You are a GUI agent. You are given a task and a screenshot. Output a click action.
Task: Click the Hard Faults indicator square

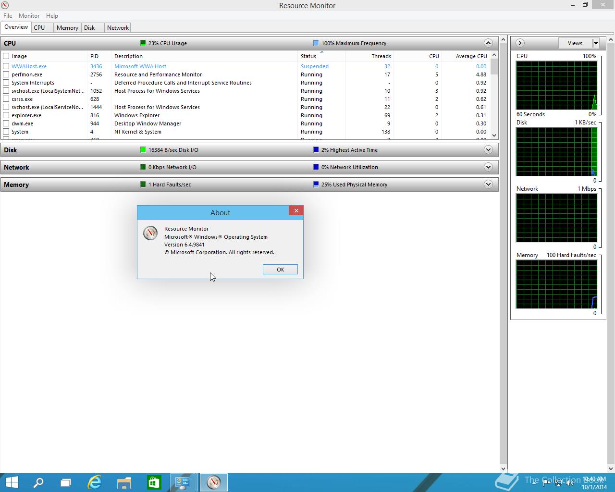[143, 184]
